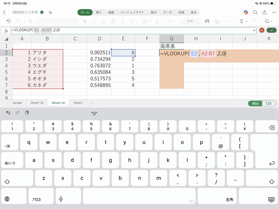The height and width of the screenshot is (209, 279).
Task: Open the search magnifier in the title bar
Action: point(255,12)
